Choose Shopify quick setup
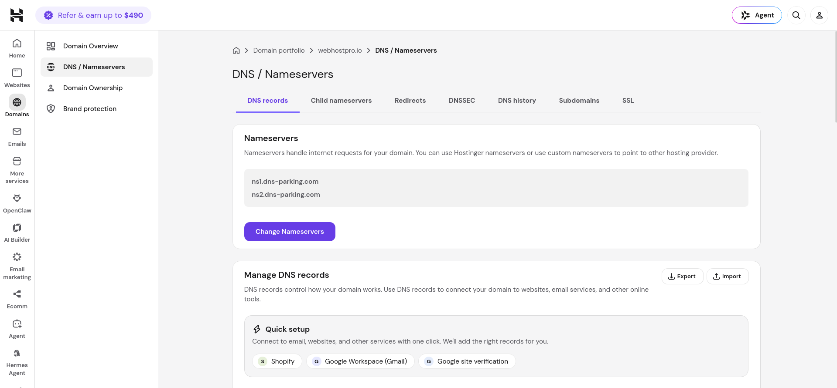Screen dimensions: 837x388 coord(277,361)
